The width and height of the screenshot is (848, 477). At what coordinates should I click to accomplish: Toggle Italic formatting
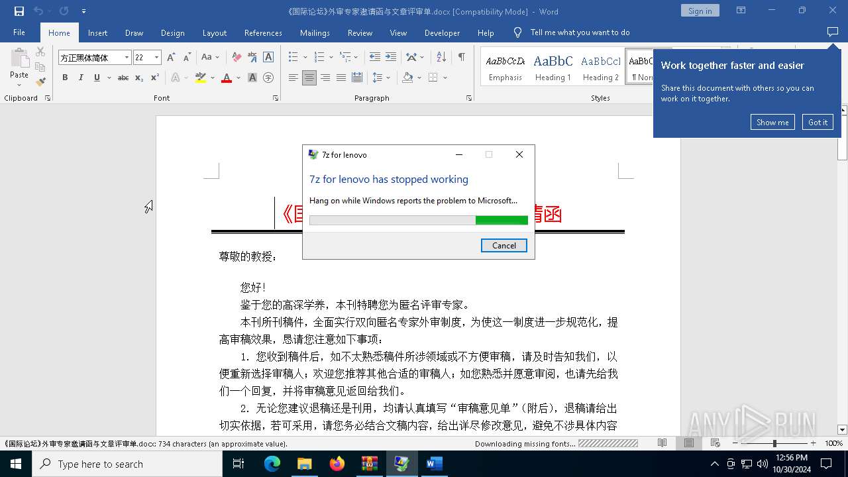[81, 78]
